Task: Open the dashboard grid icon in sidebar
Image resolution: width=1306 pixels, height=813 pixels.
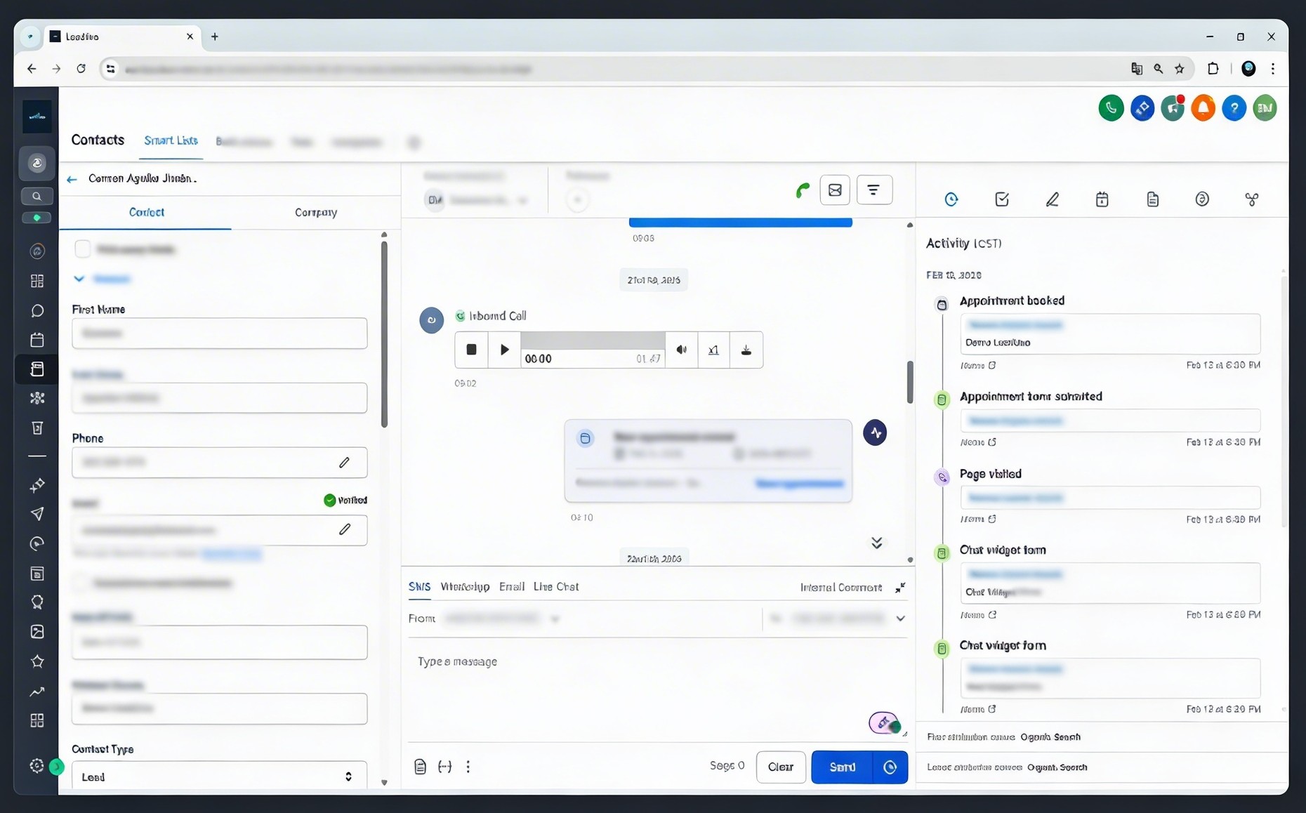Action: (37, 282)
